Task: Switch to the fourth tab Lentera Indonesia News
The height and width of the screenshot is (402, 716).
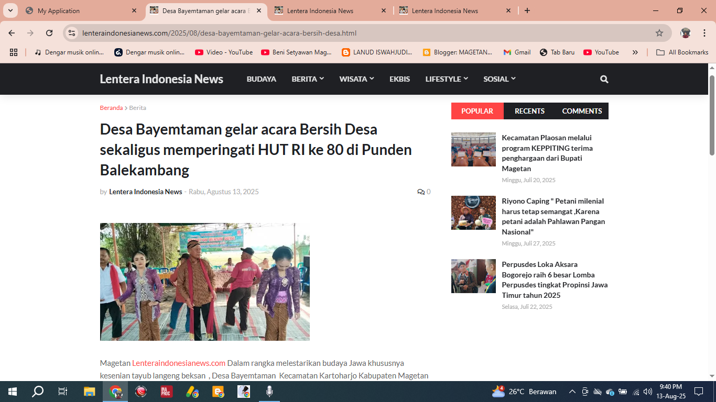Action: click(456, 10)
